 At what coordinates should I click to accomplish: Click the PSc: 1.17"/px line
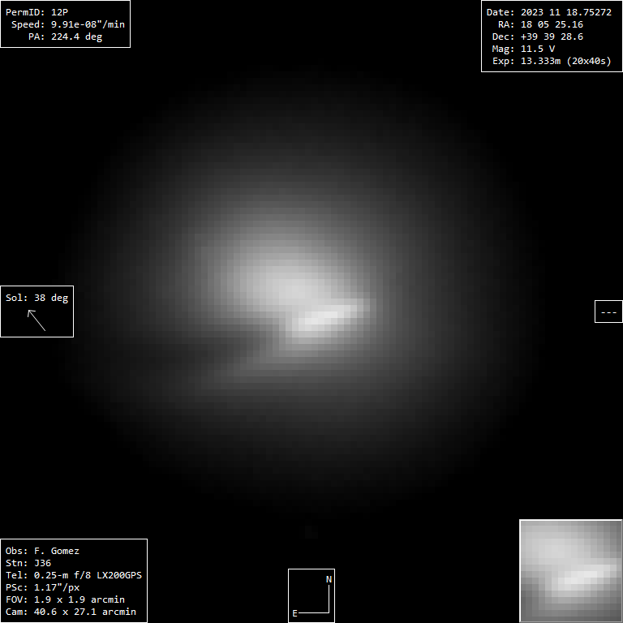coord(42,587)
